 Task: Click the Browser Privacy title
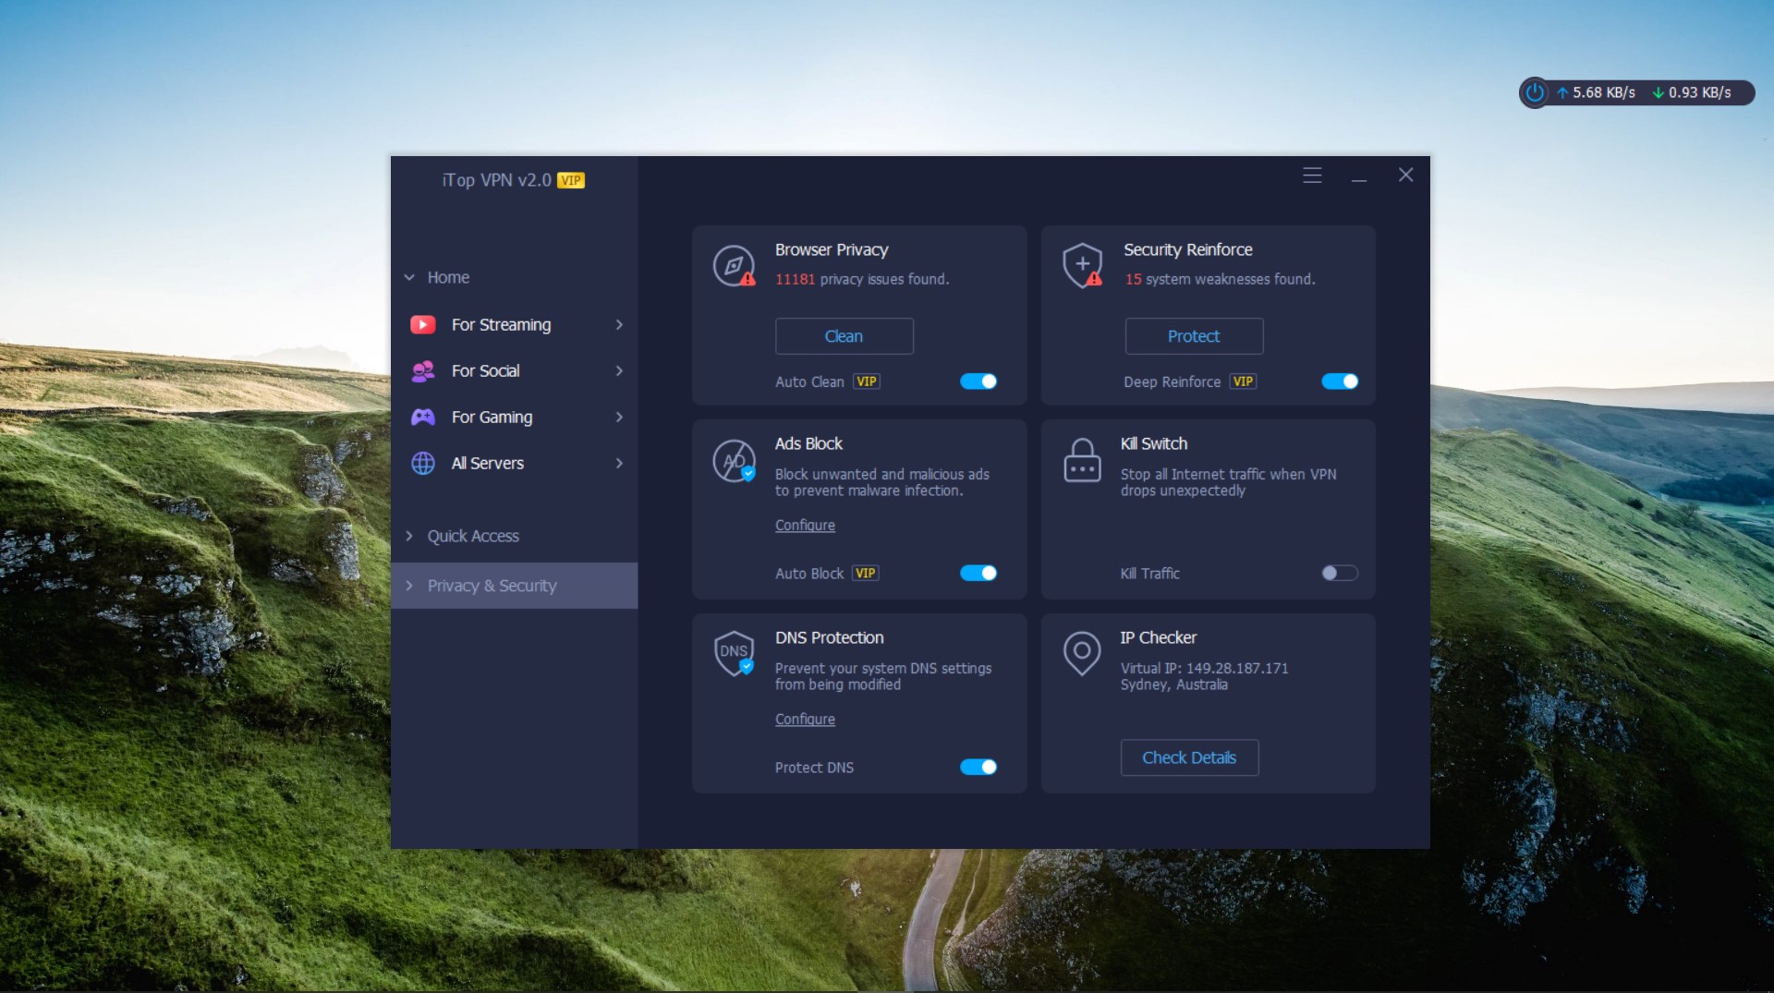pos(832,249)
